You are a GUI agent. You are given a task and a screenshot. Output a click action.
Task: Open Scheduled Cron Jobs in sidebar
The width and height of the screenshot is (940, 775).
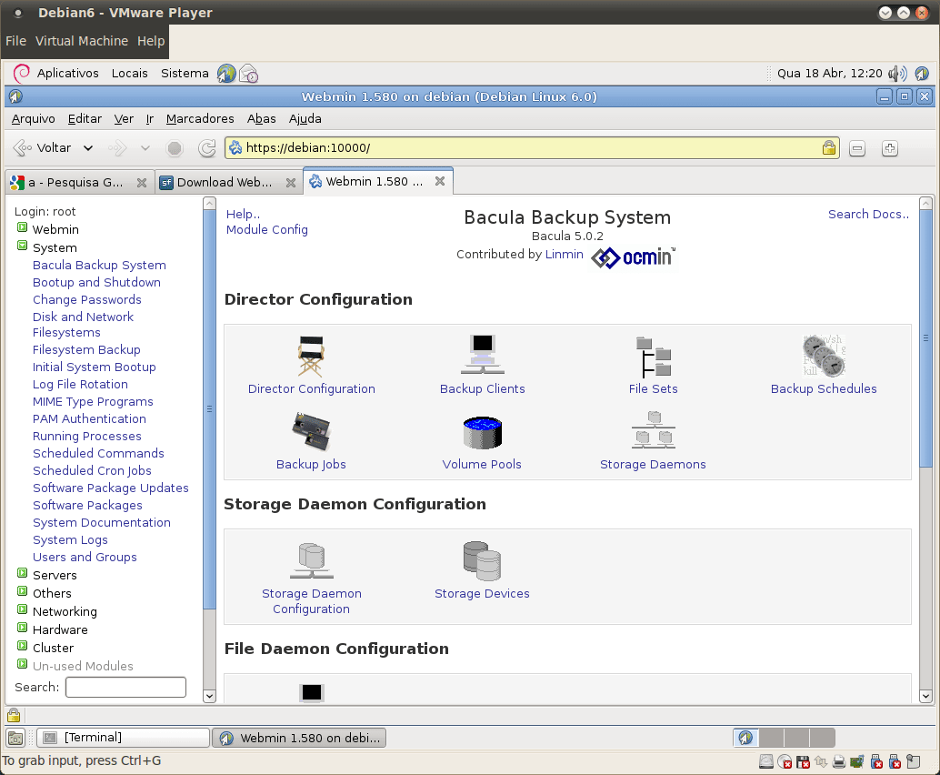92,471
